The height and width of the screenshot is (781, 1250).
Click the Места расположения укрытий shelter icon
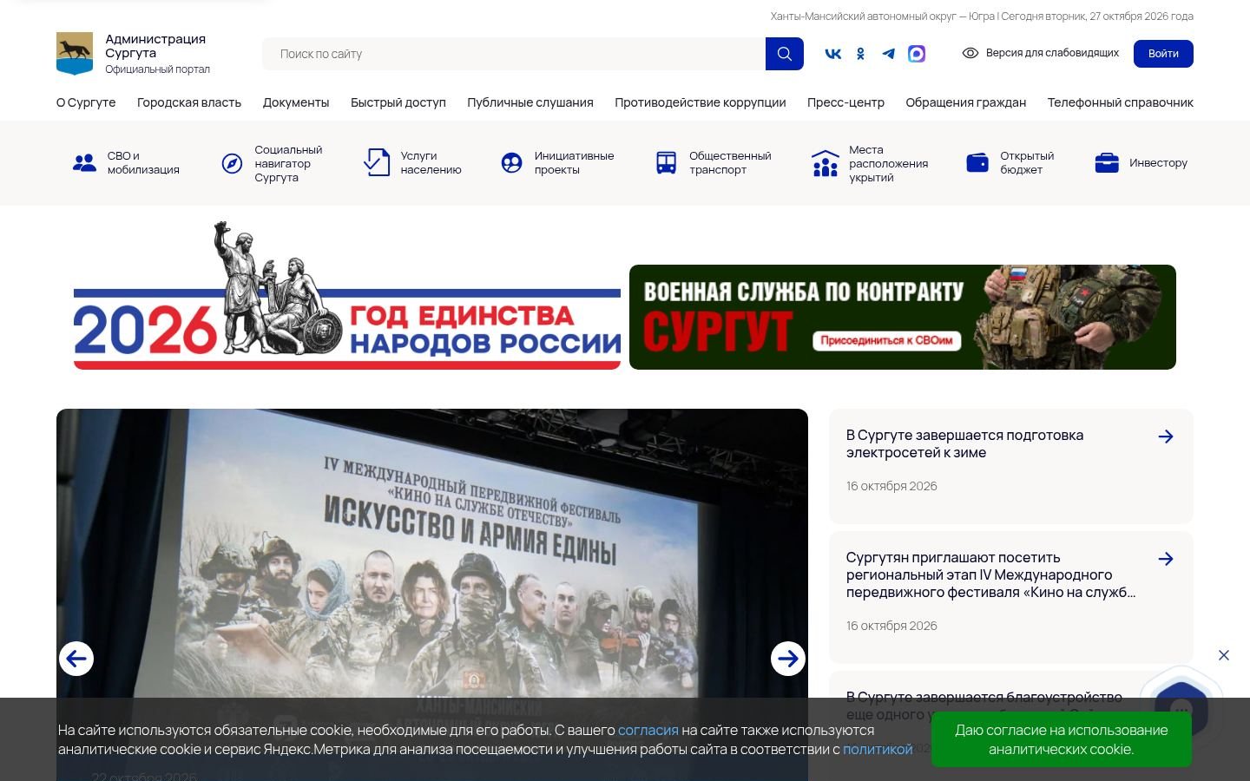point(825,163)
